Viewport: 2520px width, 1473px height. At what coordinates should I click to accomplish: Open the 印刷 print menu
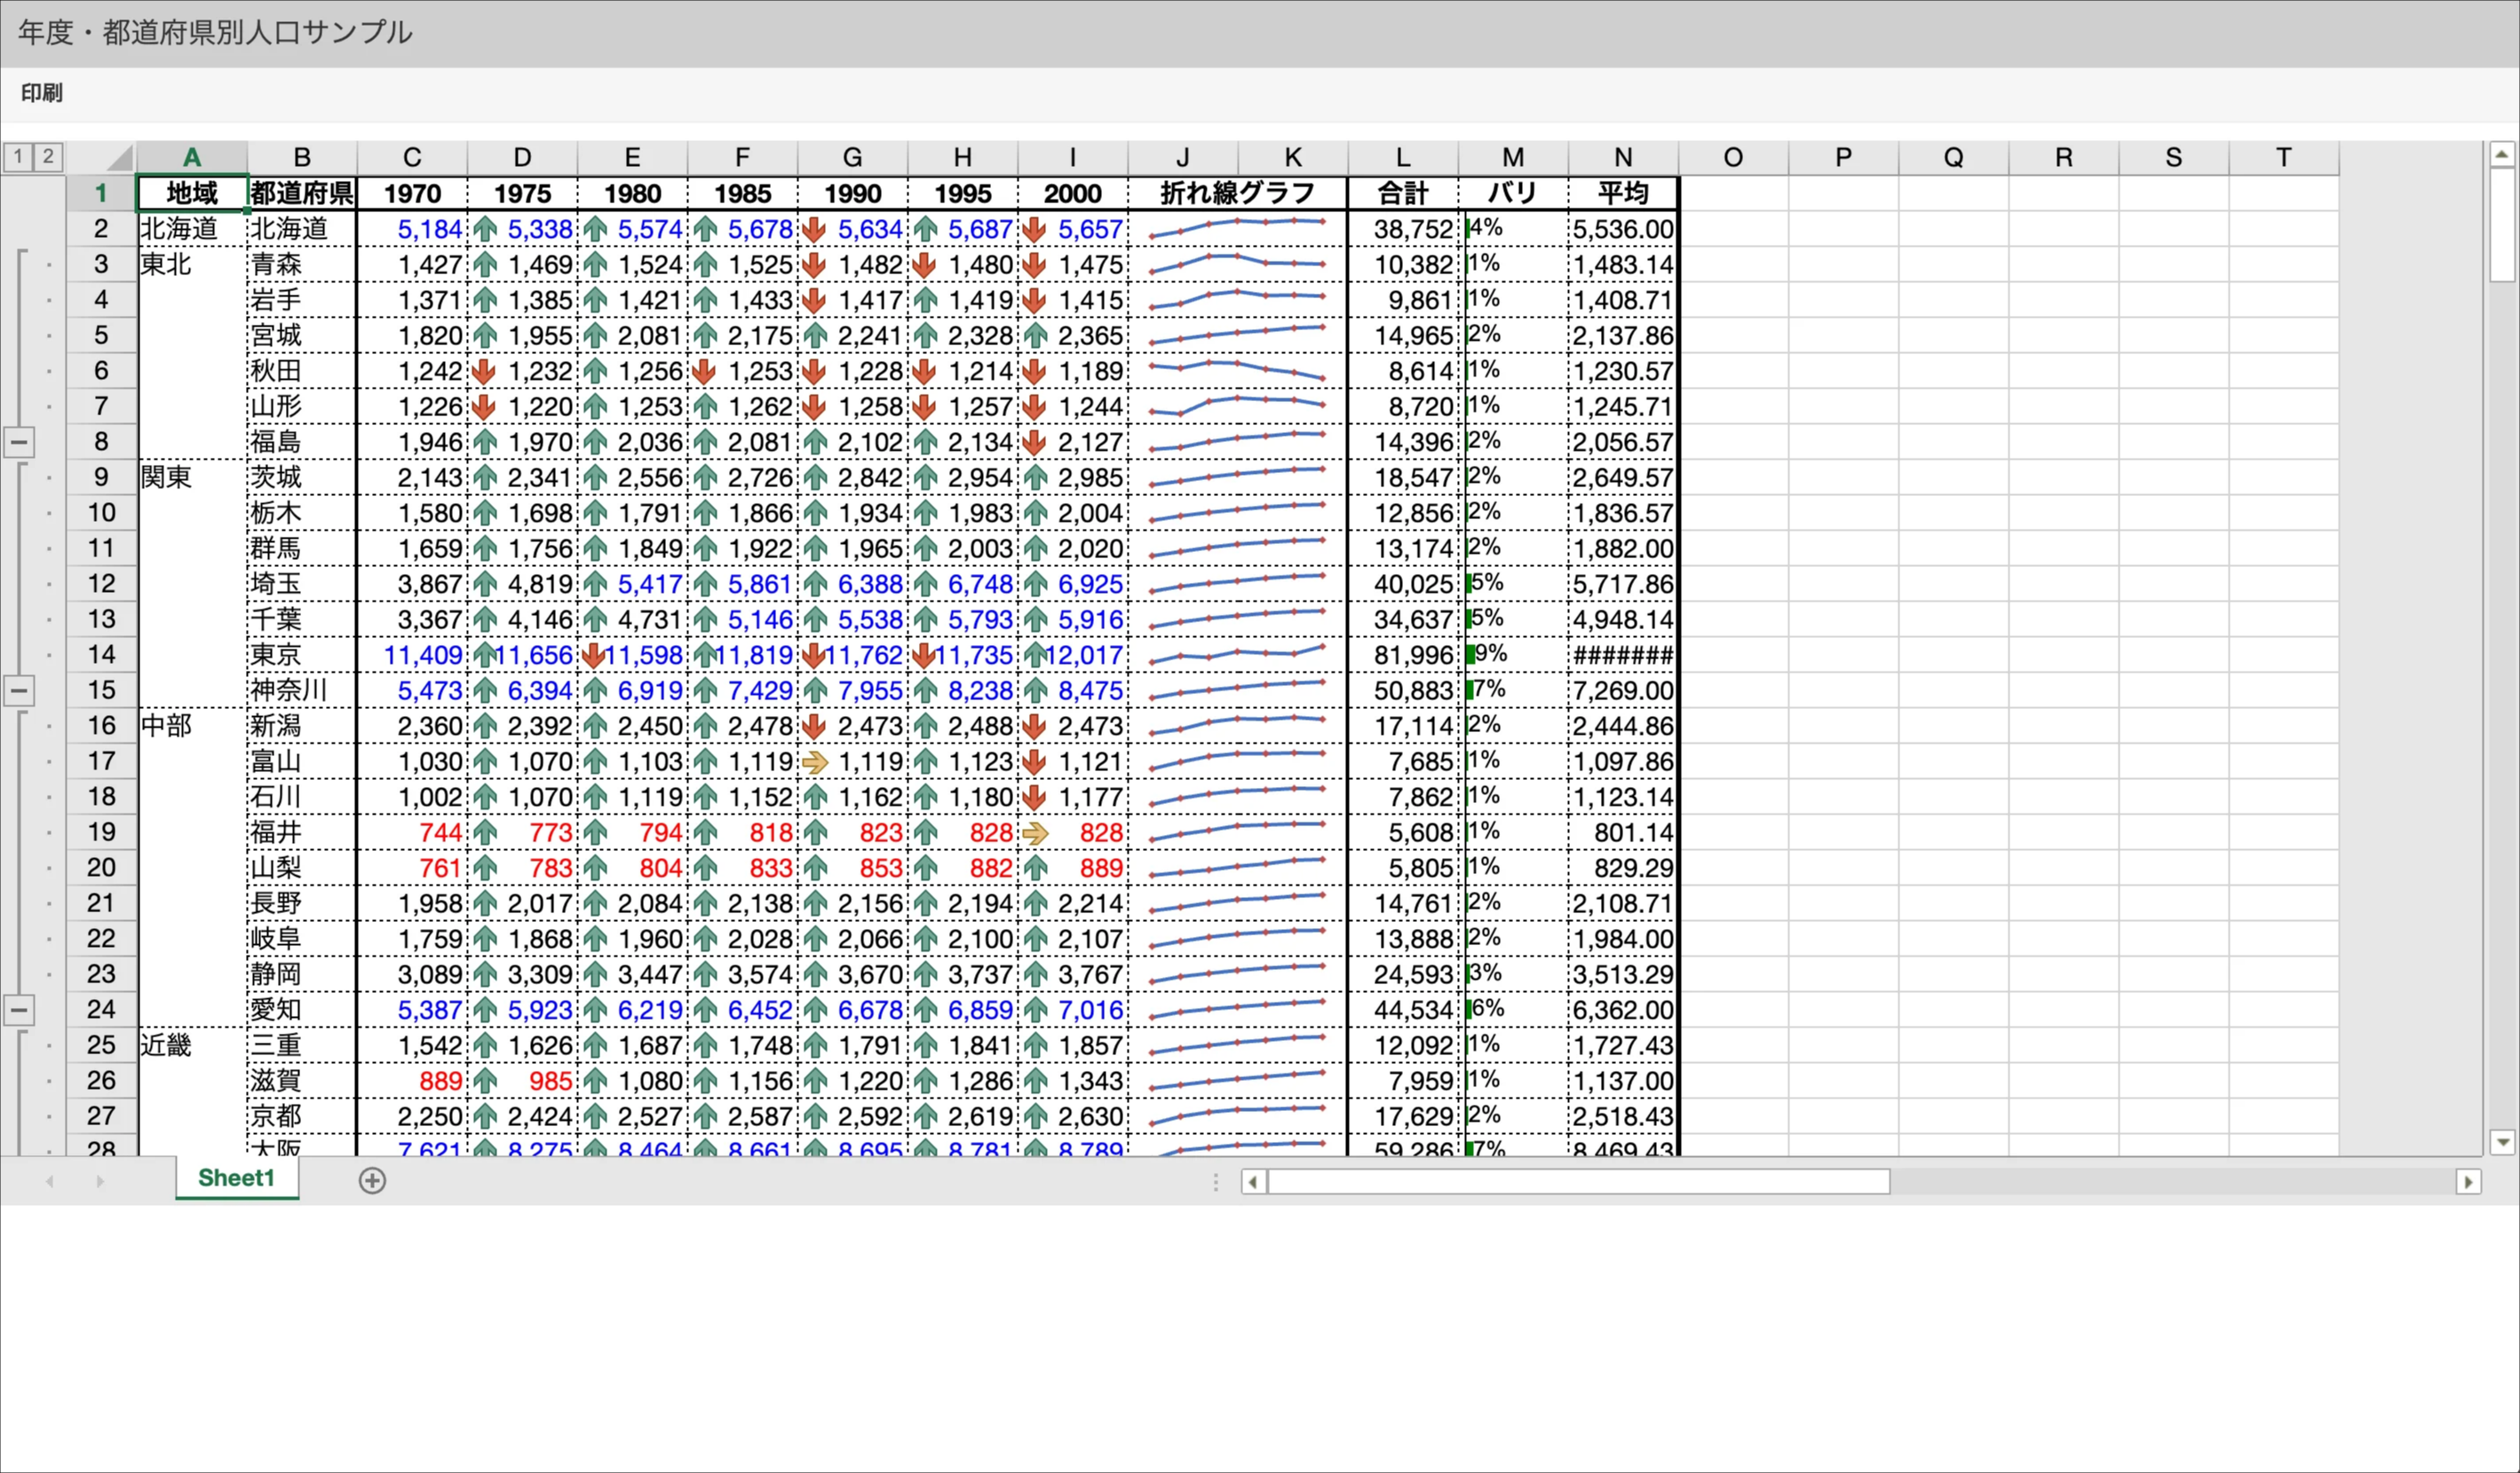click(x=42, y=93)
